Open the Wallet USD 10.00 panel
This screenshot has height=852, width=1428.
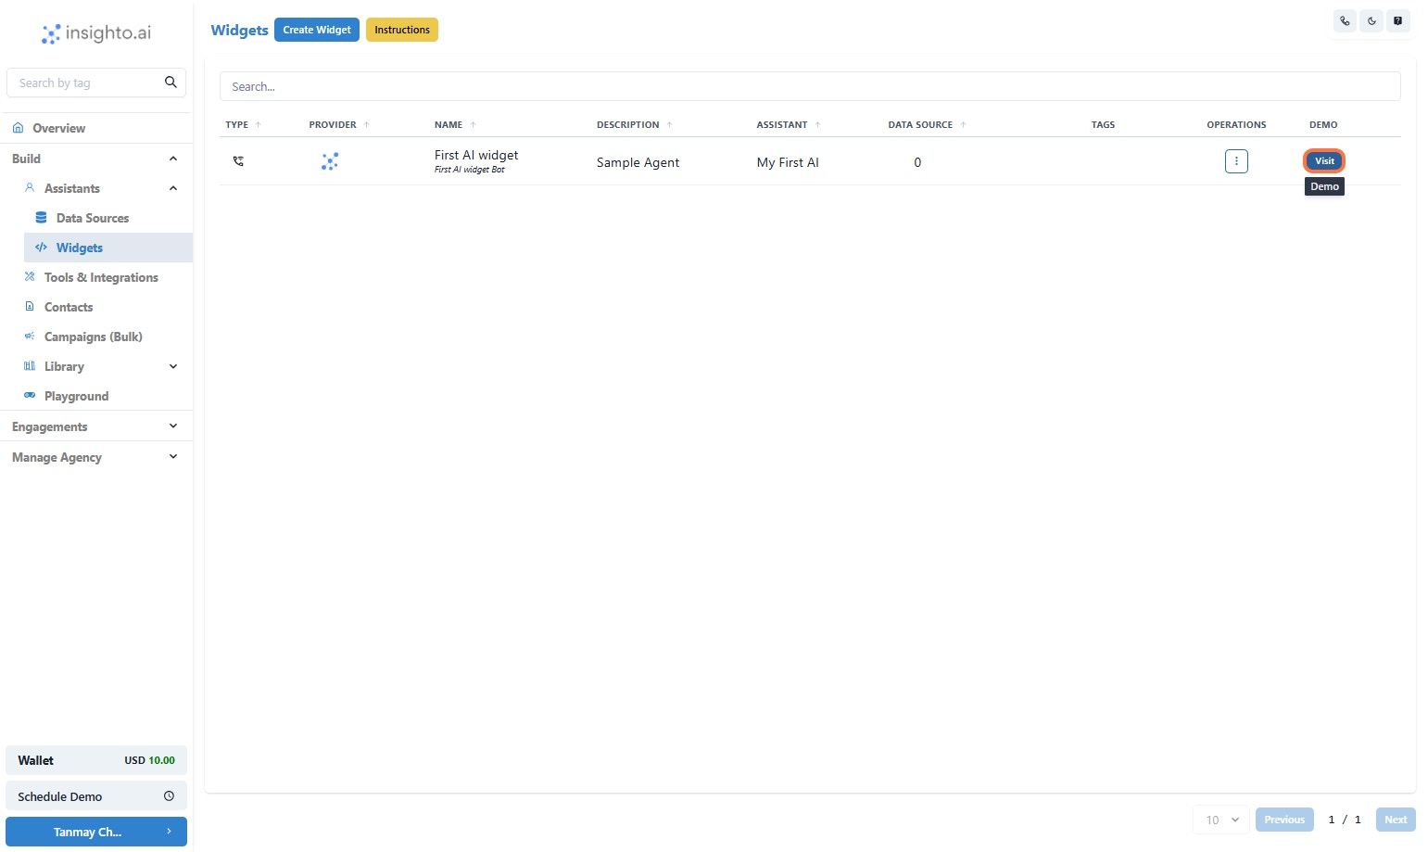click(x=96, y=760)
